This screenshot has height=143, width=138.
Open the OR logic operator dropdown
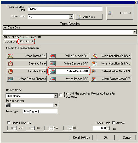(x=134, y=32)
